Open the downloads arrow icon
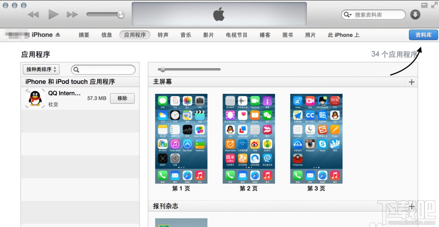Image resolution: width=439 pixels, height=227 pixels. (415, 15)
